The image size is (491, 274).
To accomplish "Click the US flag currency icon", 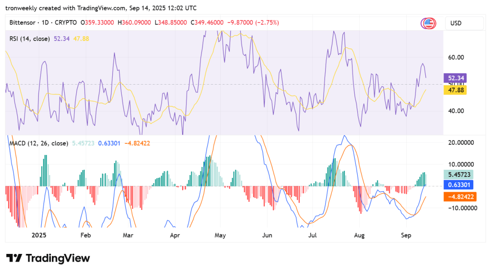I will pyautogui.click(x=428, y=23).
